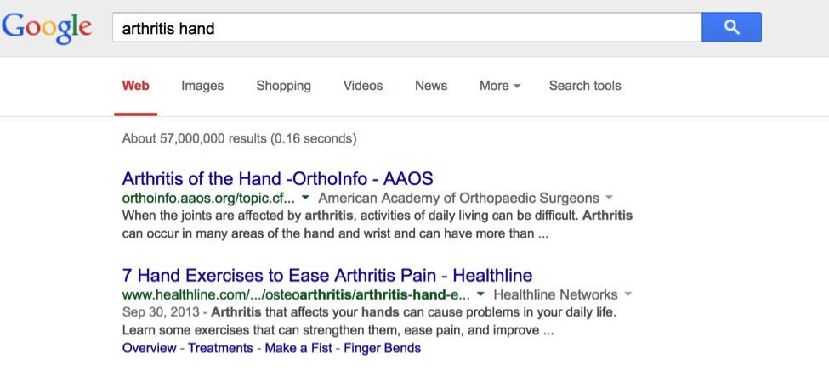Expand arrow beside American Academy of Orthopaedic Surgeons
The image size is (829, 370).
pos(609,198)
